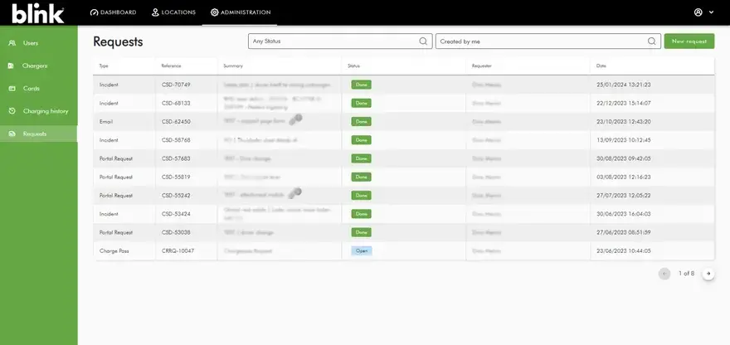Screen dimensions: 730x345
Task: Click Portal Request type for CSD-57683
Action: point(116,158)
